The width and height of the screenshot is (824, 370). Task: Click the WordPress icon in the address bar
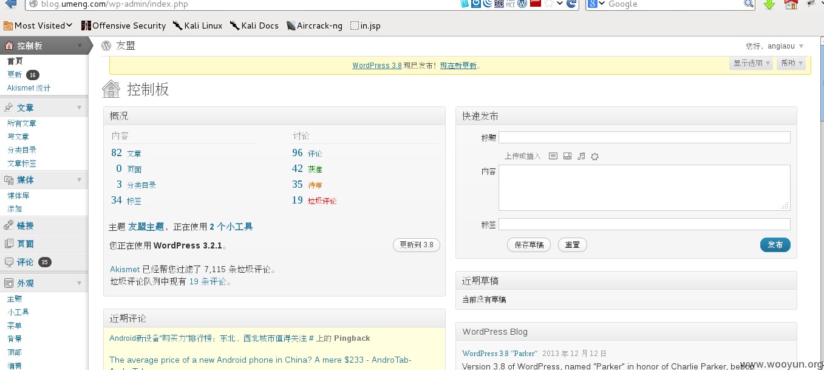pyautogui.click(x=522, y=4)
